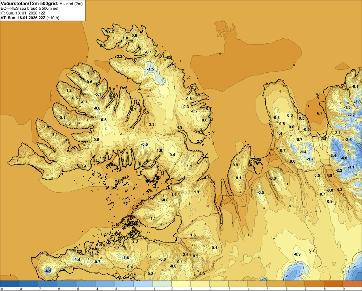Screen dimensions: 362x291
Task: Click the 2.3 value near the southern islands
Action: [135, 241]
